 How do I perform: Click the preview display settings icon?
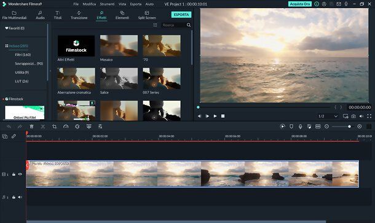click(345, 116)
